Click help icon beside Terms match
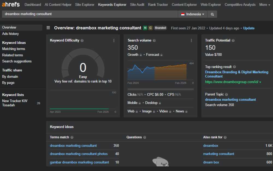 72,137
